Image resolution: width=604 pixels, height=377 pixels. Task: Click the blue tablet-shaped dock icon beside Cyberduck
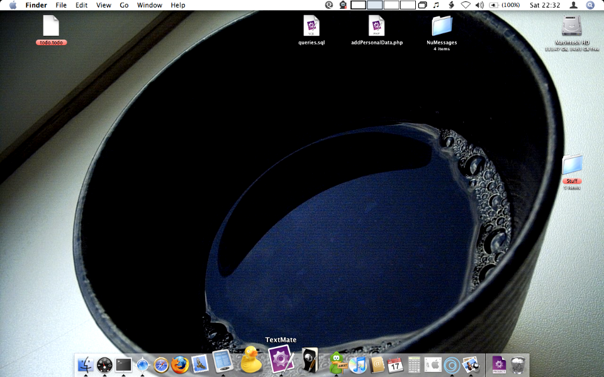coord(222,361)
